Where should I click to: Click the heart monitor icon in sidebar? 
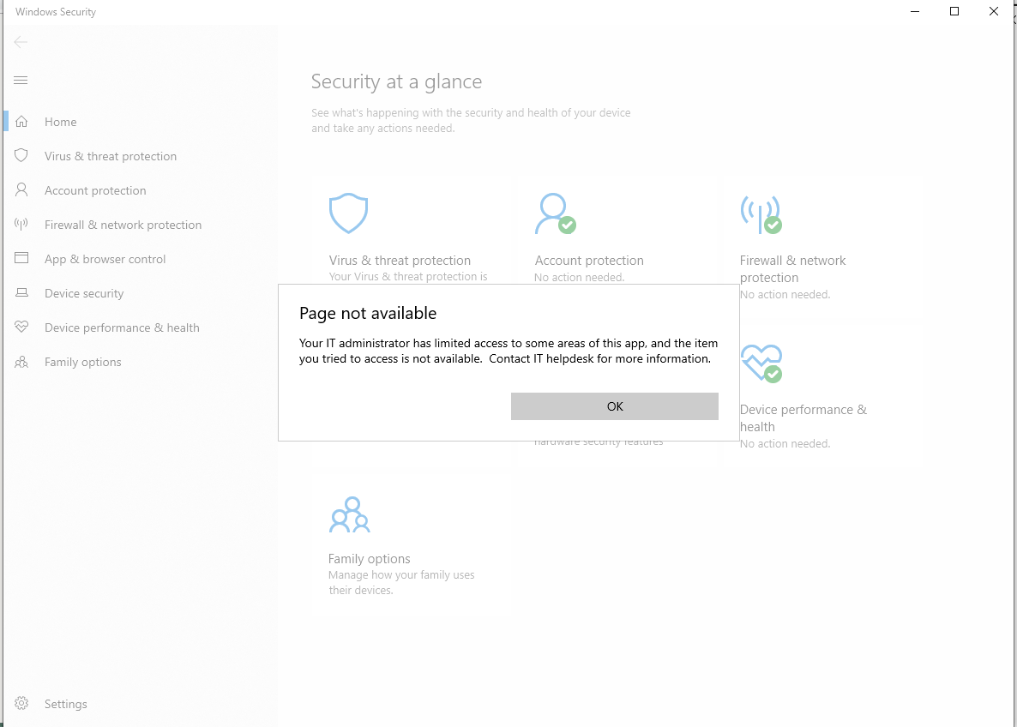point(21,327)
